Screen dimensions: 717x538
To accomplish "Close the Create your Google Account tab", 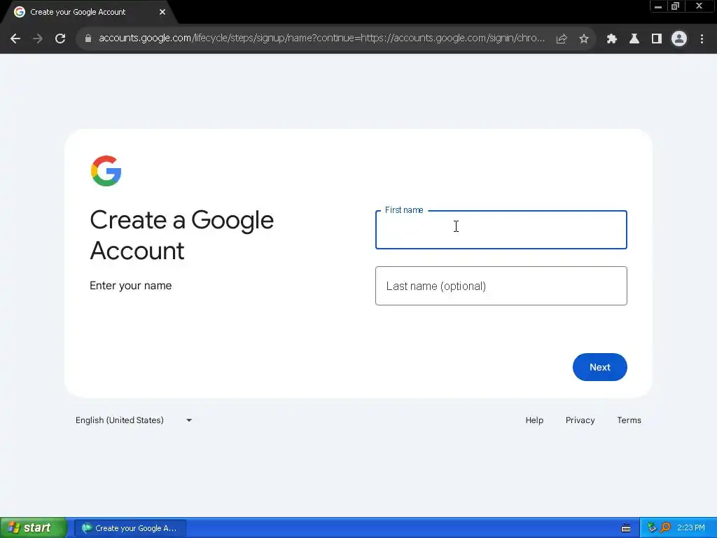I will (162, 12).
